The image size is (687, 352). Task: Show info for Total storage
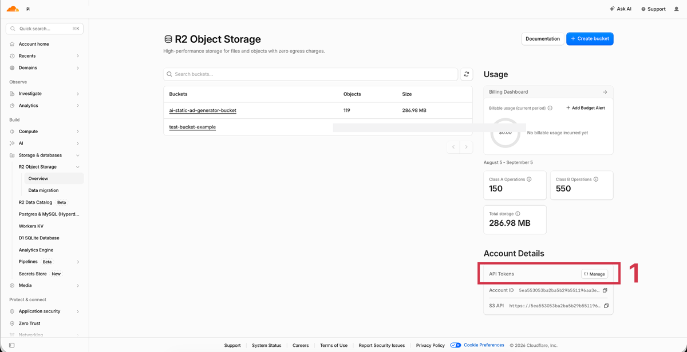pos(518,214)
